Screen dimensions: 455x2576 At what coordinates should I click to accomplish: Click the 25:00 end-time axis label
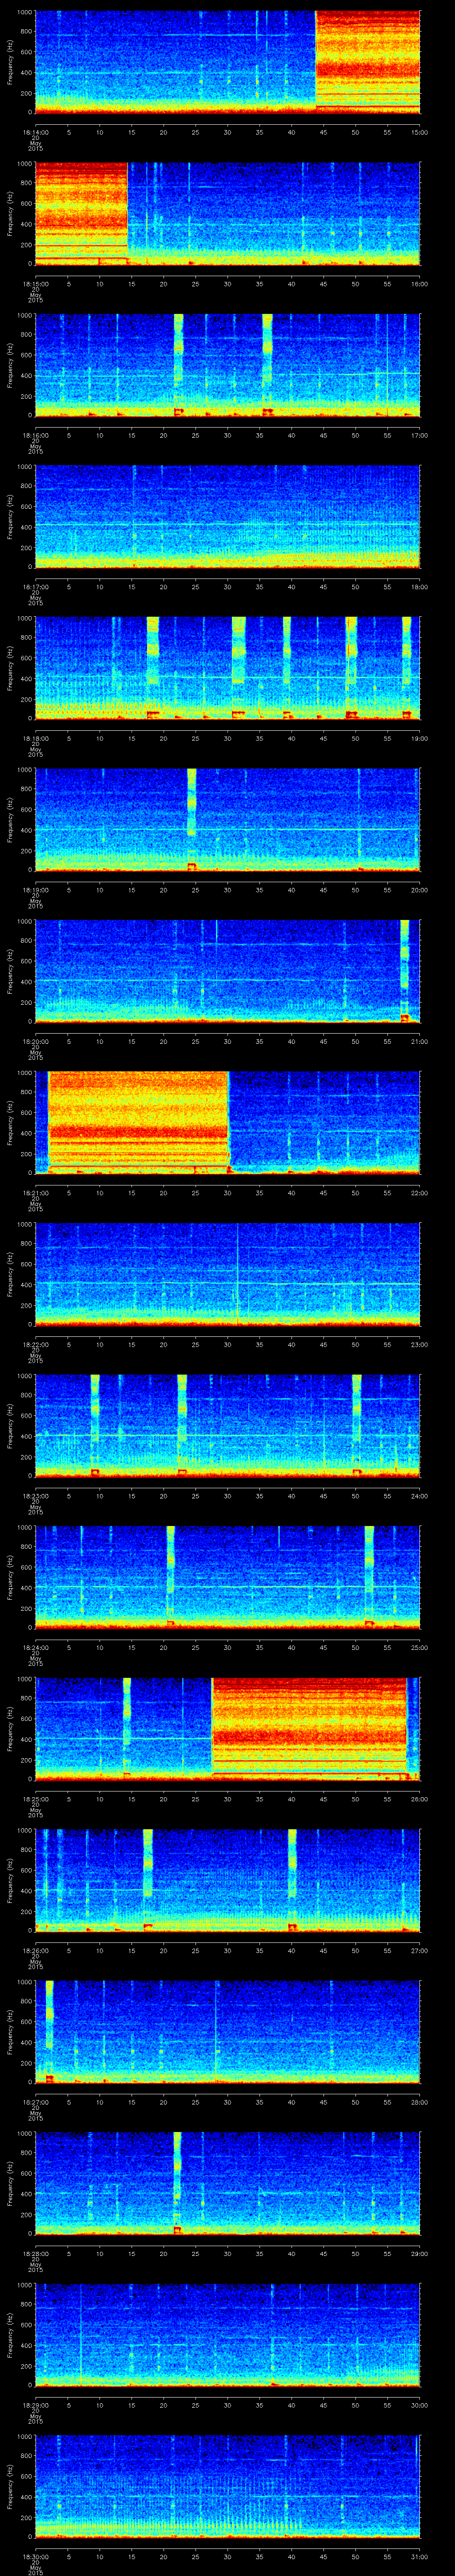(x=419, y=1647)
